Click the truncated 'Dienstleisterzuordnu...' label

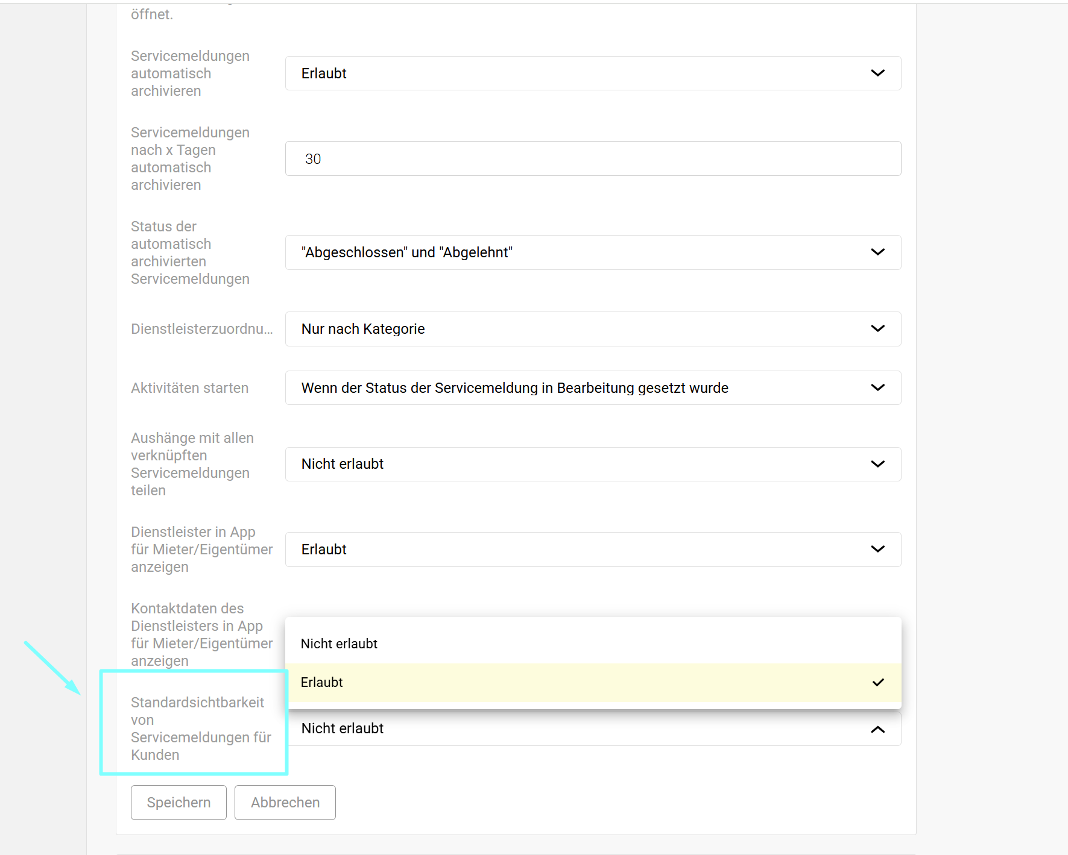click(201, 329)
